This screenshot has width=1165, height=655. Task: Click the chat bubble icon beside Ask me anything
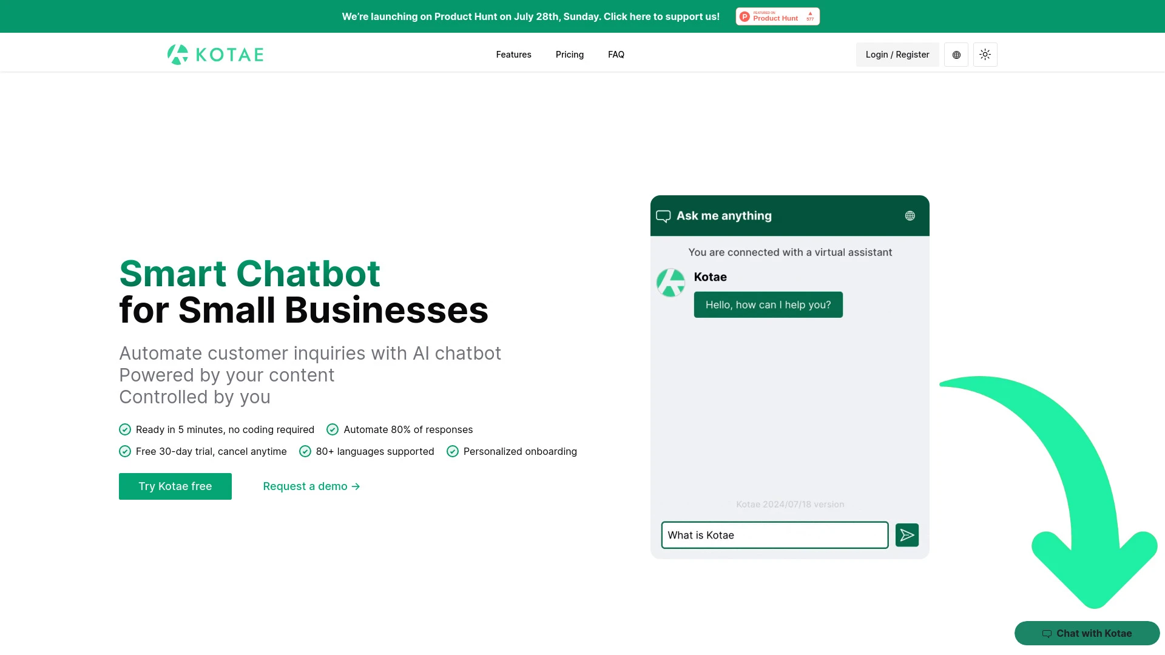click(663, 216)
